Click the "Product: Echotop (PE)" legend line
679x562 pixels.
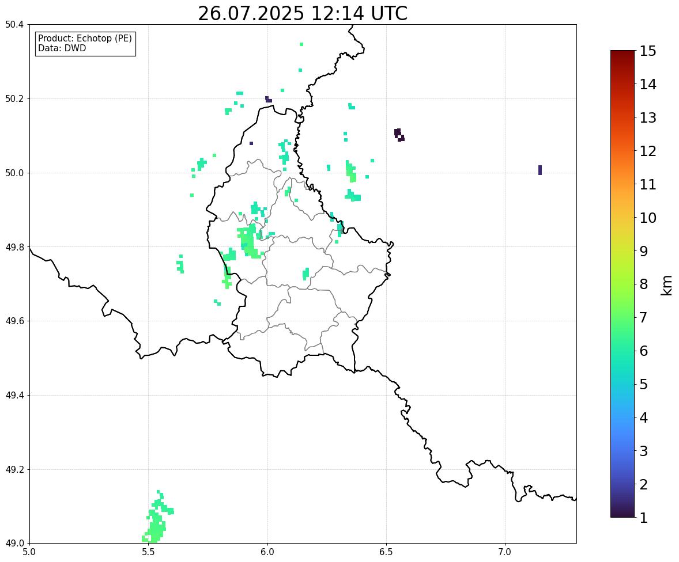[85, 39]
